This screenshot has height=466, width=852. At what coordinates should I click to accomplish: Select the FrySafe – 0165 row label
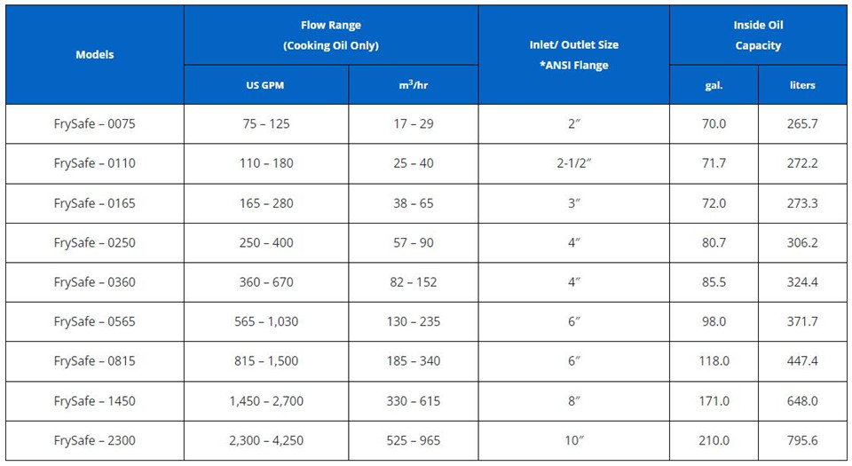click(x=95, y=203)
